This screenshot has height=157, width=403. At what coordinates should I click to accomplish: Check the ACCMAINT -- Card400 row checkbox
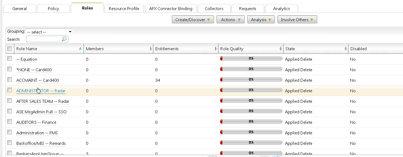click(10, 80)
